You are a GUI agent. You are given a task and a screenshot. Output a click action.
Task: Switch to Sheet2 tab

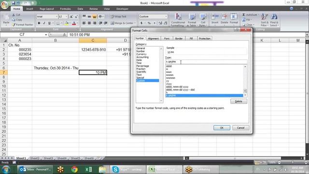(35, 158)
